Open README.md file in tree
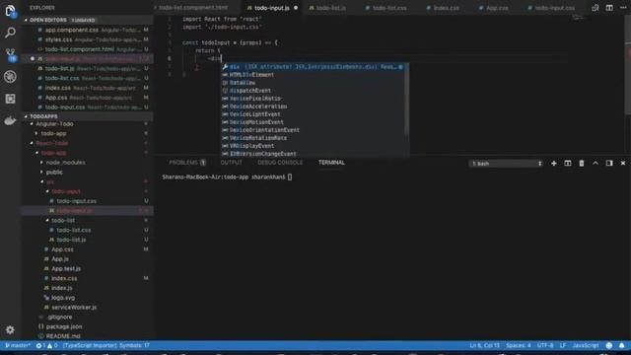The height and width of the screenshot is (355, 631). point(88,336)
